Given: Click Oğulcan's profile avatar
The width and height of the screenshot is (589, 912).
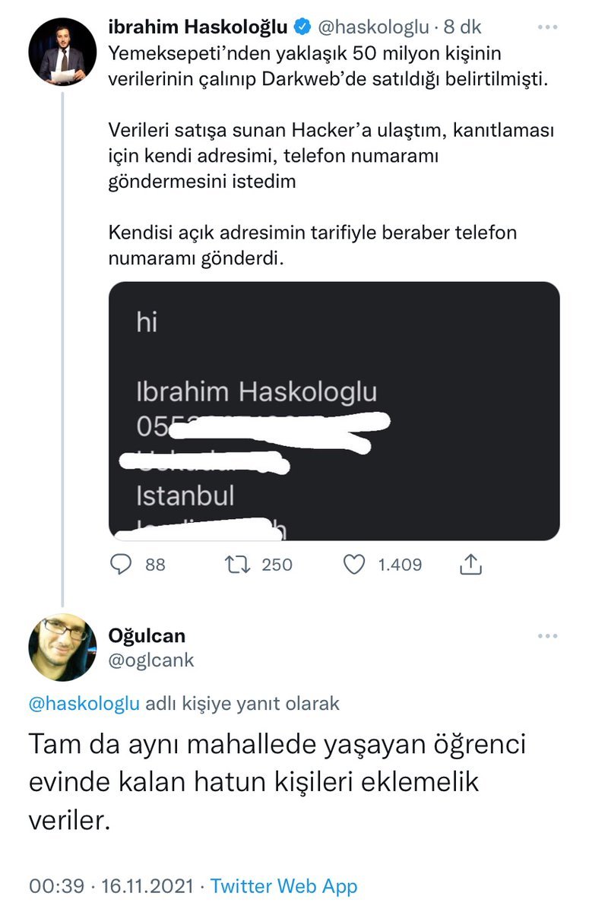Looking at the screenshot, I should point(62,648).
